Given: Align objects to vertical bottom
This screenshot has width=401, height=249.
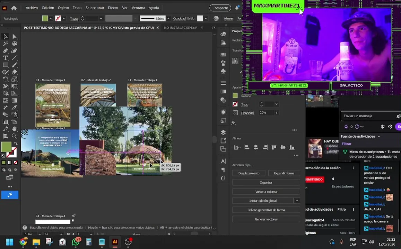Looking at the screenshot, I should point(292,147).
